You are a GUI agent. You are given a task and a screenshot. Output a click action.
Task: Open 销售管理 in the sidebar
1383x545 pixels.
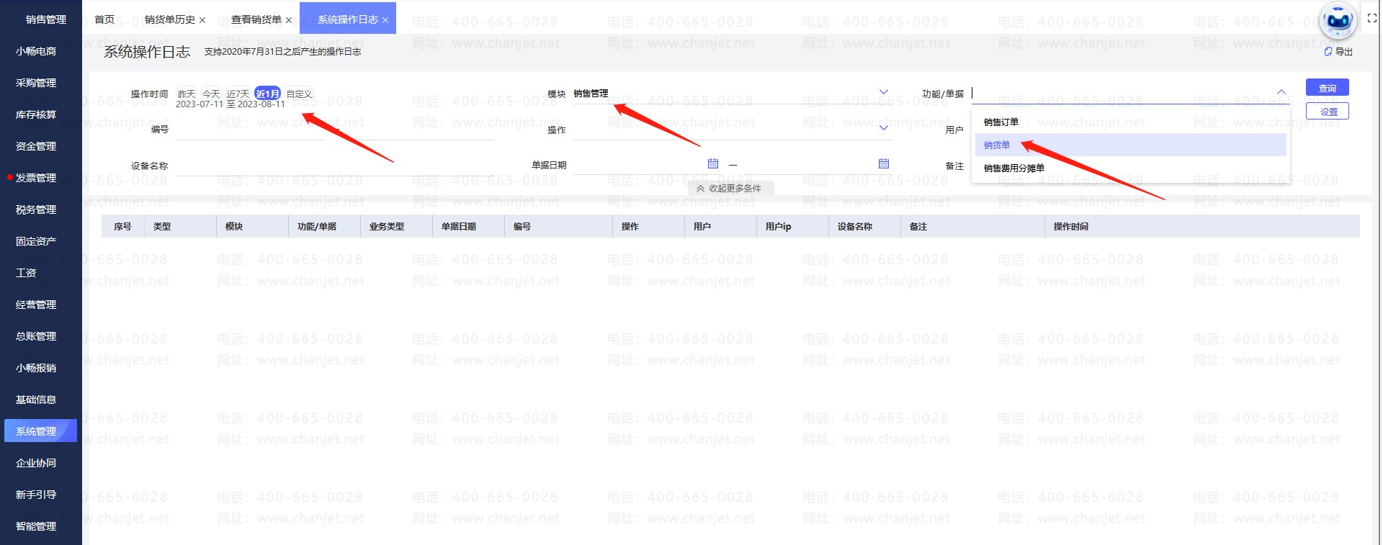(46, 19)
